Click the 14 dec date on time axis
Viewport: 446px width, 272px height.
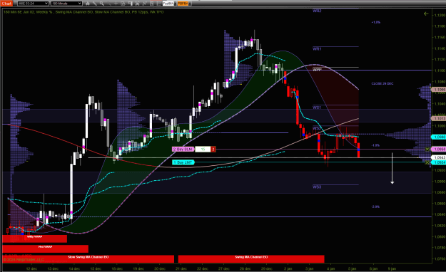pos(74,268)
